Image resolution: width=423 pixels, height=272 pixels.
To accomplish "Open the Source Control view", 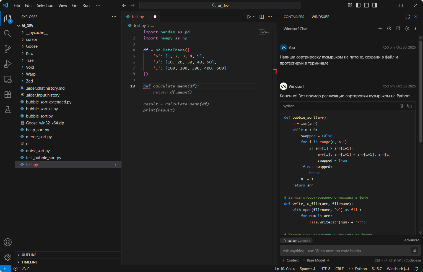I will (7, 49).
